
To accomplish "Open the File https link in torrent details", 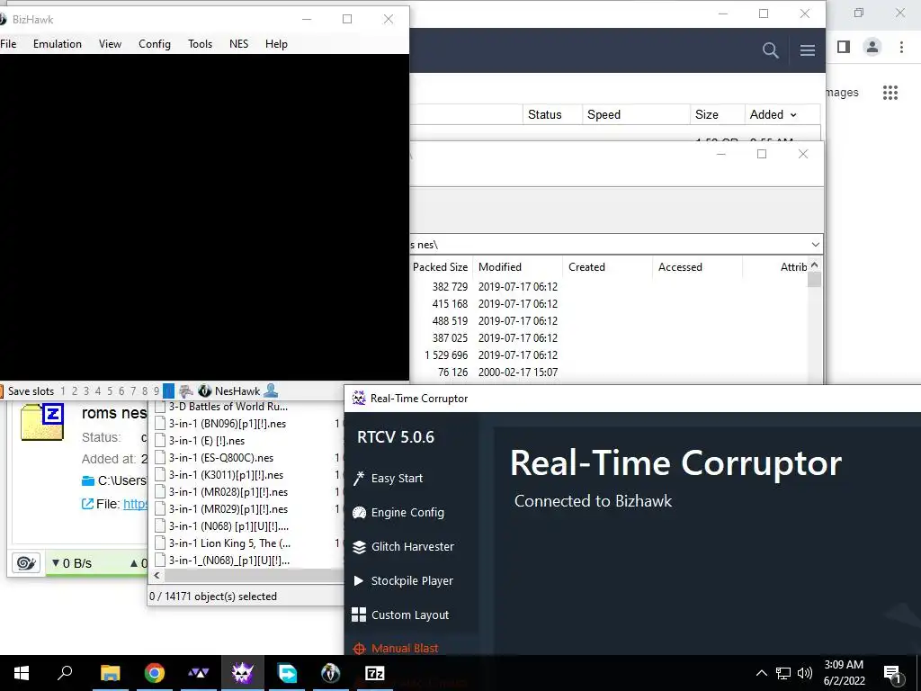I will click(x=135, y=504).
